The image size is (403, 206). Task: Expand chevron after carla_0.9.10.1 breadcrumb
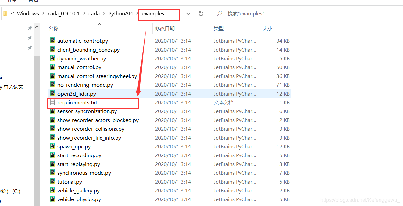84,14
